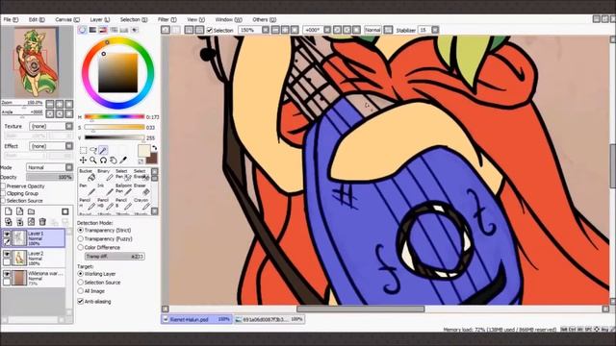Swap foreground and background colors
The width and height of the screenshot is (616, 346).
click(x=154, y=148)
